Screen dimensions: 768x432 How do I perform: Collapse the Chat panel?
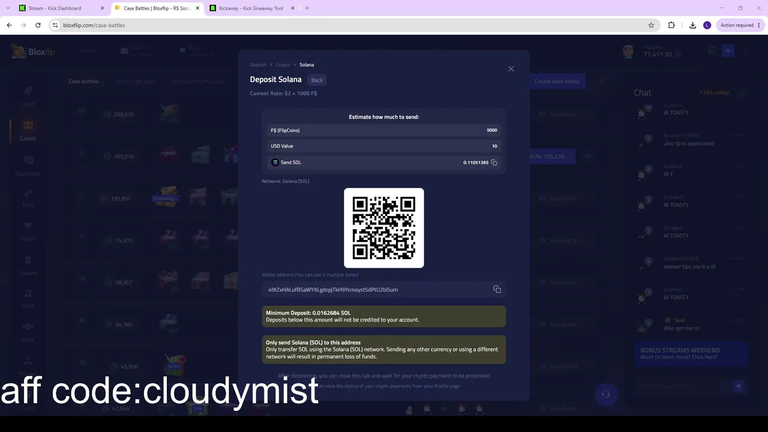742,93
